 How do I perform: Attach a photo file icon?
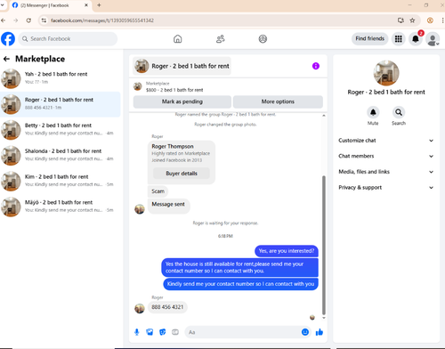point(150,332)
